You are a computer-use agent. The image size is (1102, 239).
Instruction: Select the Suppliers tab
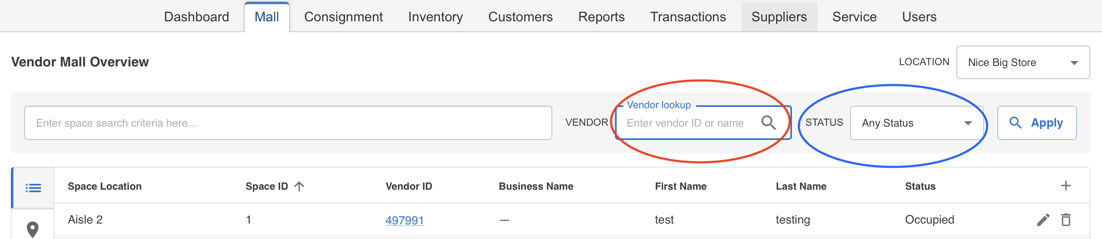(x=779, y=17)
